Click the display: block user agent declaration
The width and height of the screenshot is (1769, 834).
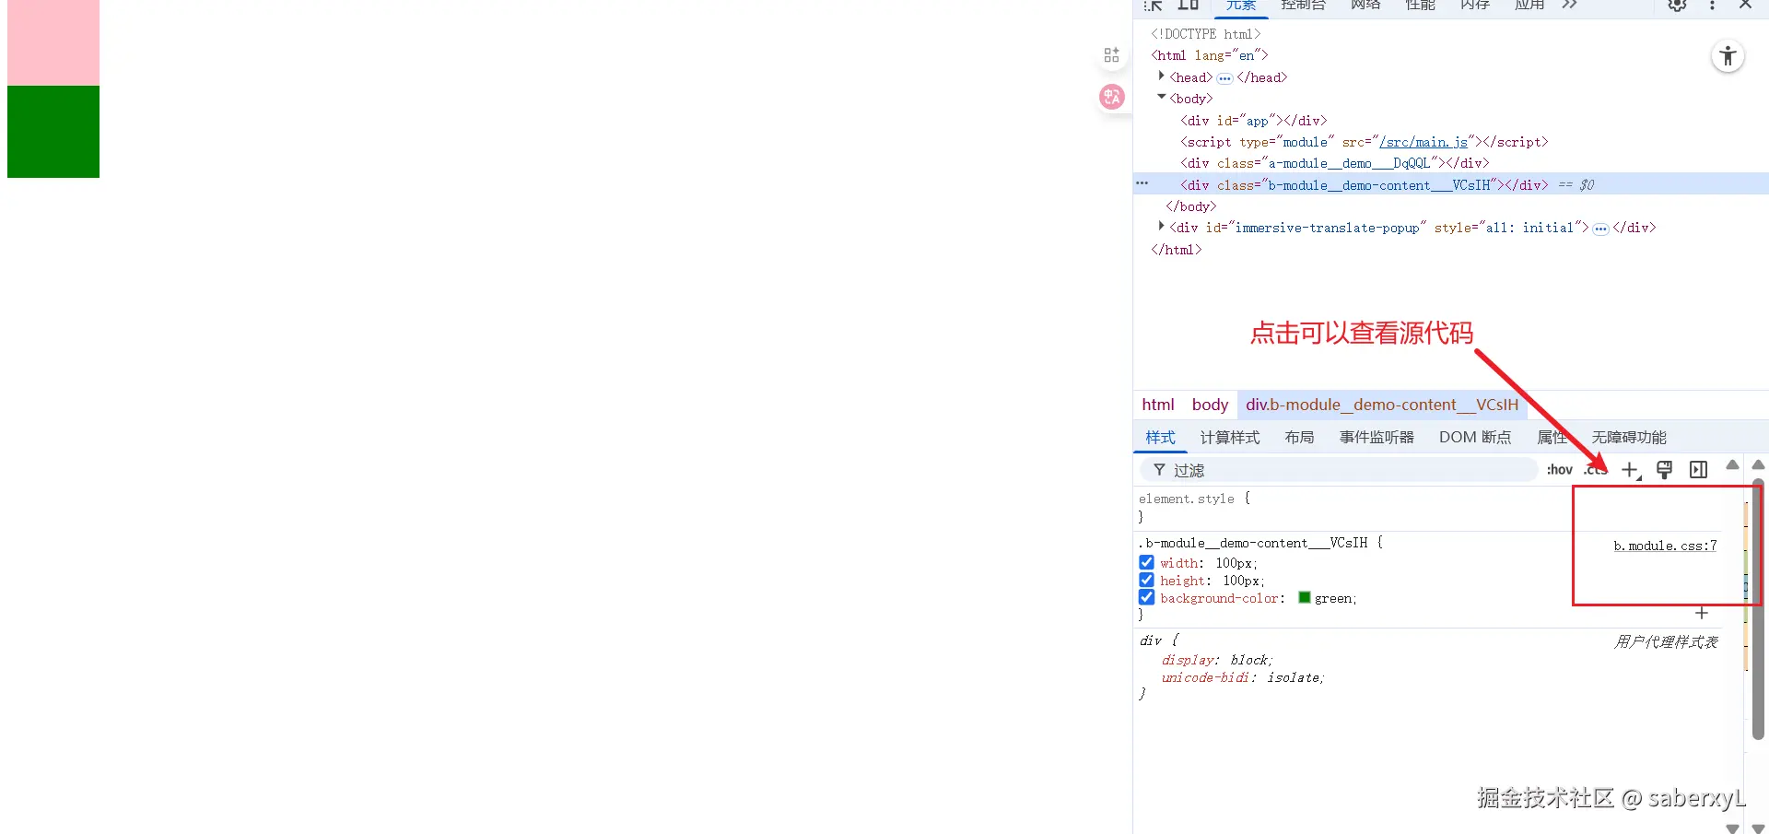(1217, 660)
